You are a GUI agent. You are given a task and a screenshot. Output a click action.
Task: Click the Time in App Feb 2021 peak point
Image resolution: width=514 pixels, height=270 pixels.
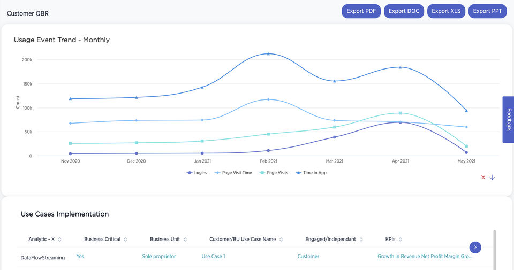click(x=268, y=53)
